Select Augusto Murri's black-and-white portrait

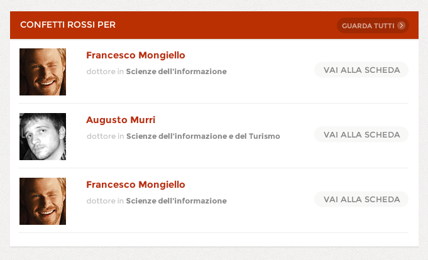(x=43, y=136)
